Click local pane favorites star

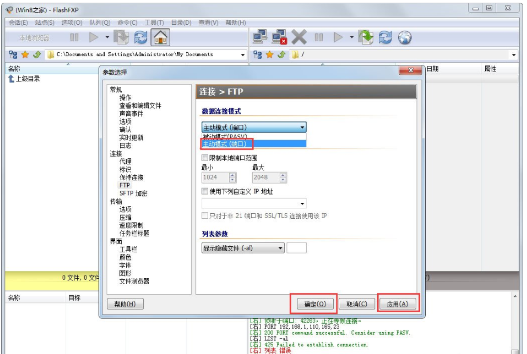coord(25,54)
